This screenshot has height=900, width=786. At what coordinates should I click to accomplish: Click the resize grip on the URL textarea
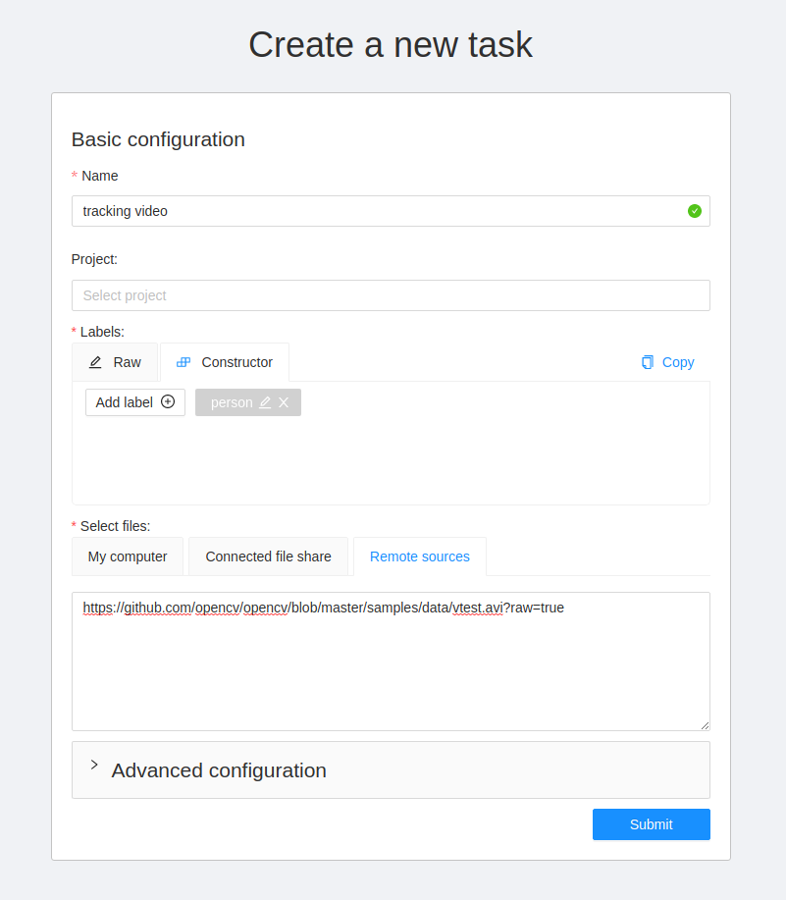[x=705, y=725]
